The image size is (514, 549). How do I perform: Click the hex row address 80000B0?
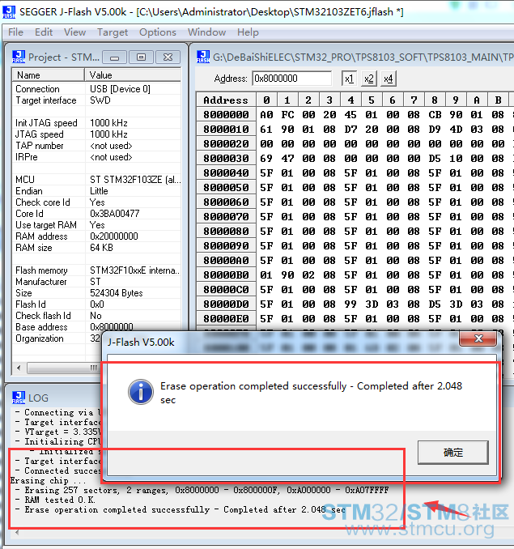(x=226, y=274)
